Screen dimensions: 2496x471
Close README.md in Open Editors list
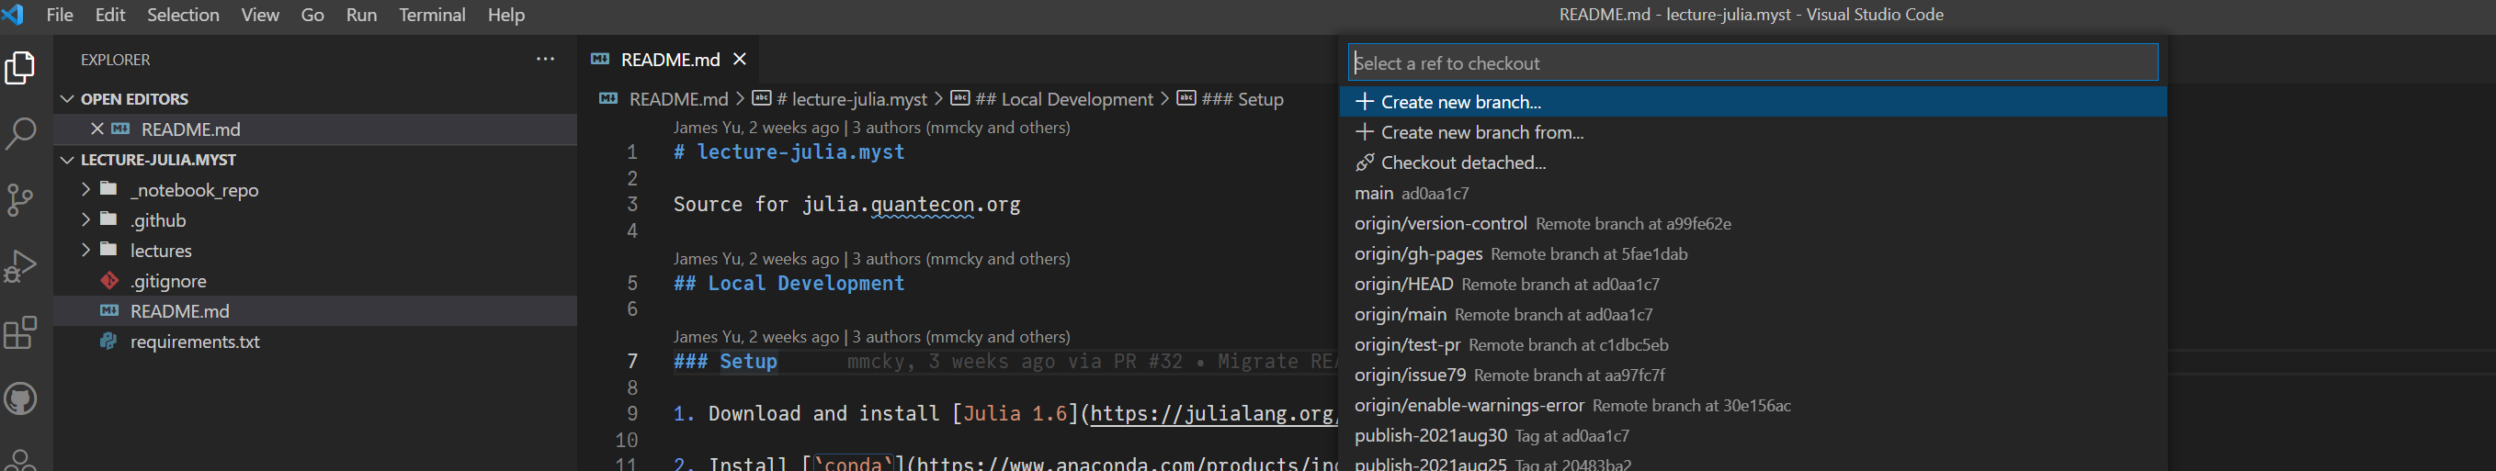pos(96,129)
